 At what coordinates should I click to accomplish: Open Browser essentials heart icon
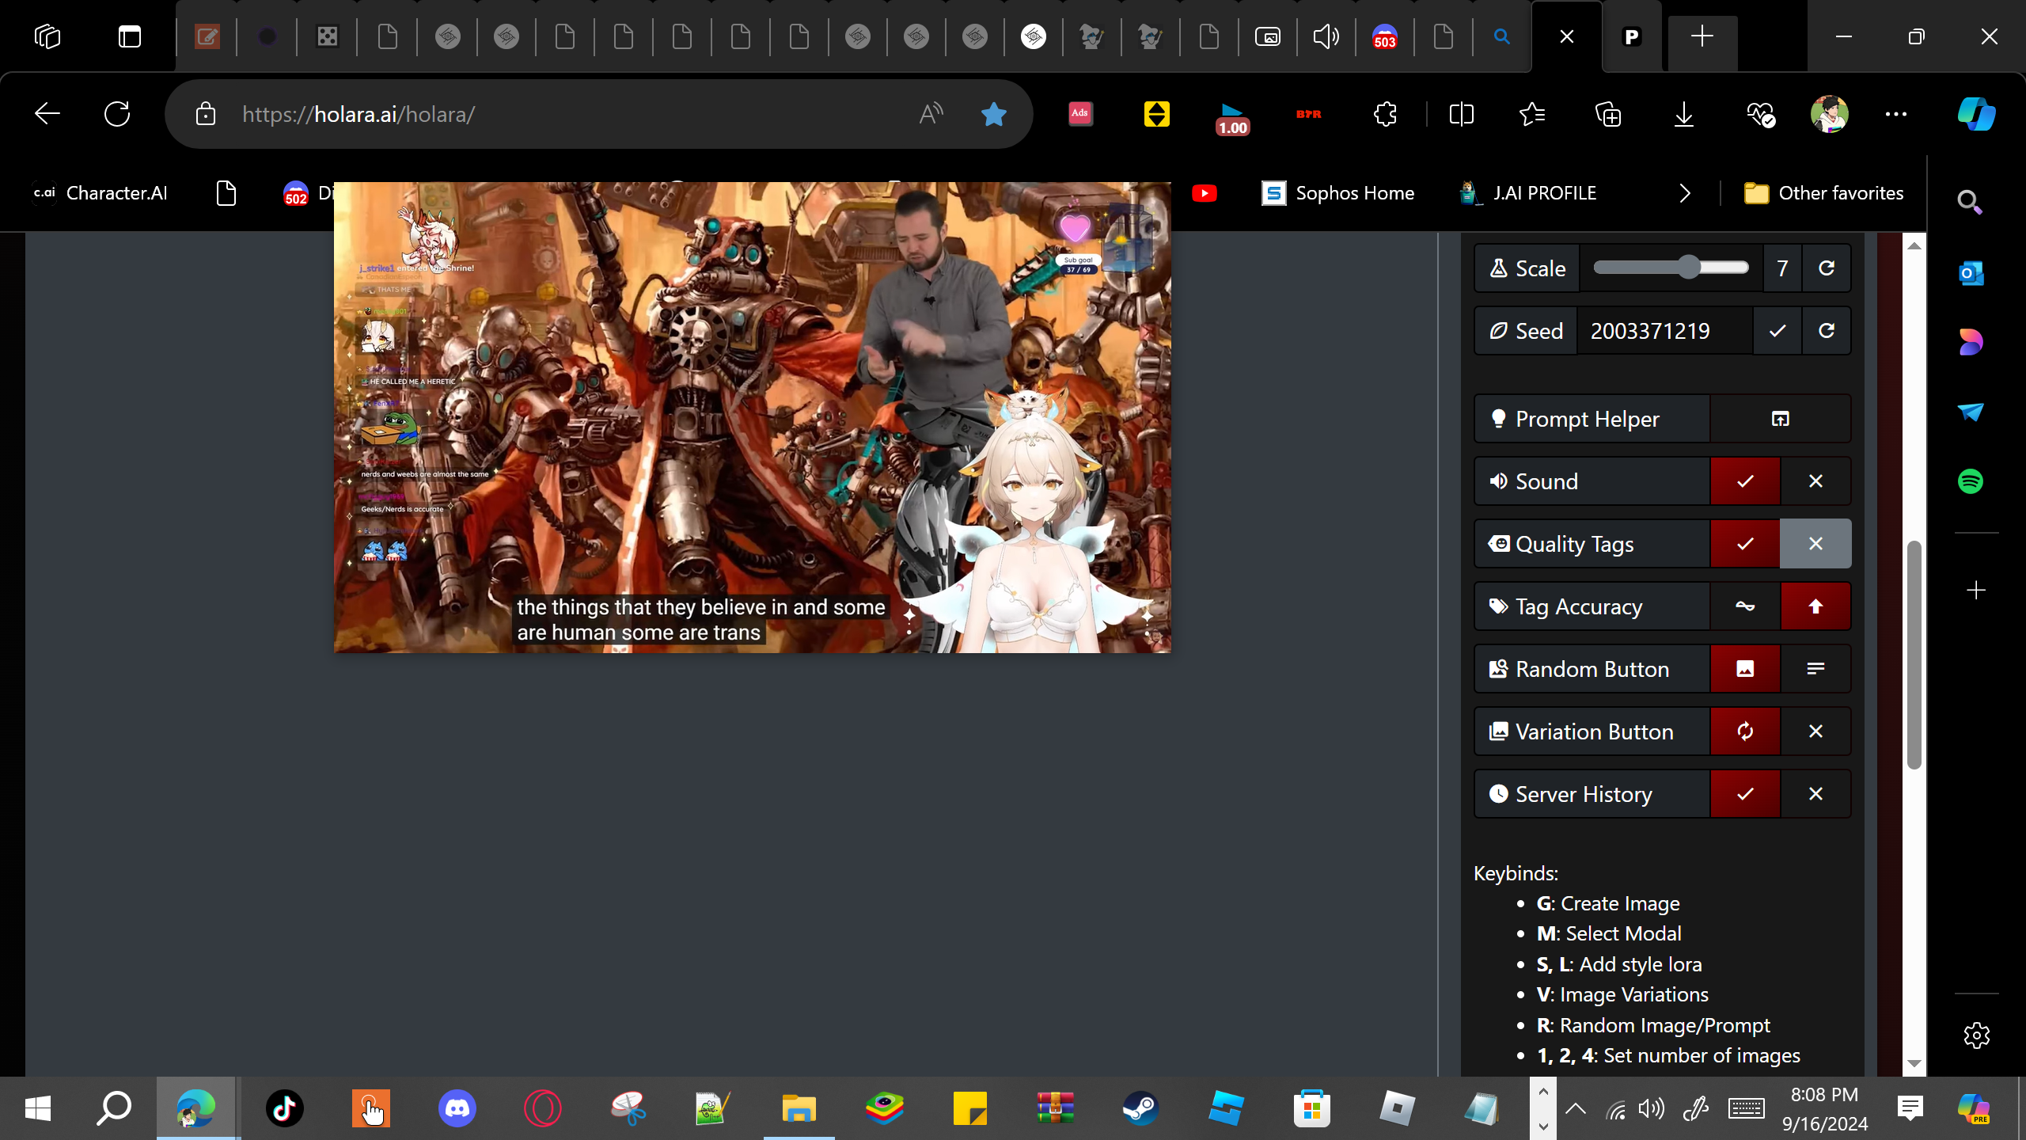[x=1761, y=114]
